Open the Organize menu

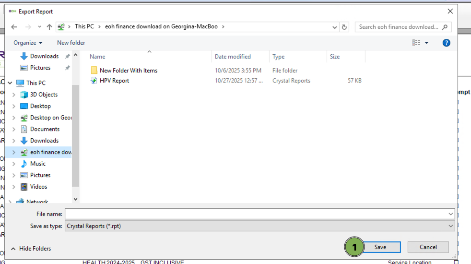point(28,43)
